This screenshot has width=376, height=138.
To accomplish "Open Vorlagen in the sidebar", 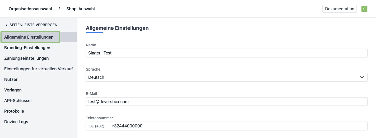I will 13,90.
